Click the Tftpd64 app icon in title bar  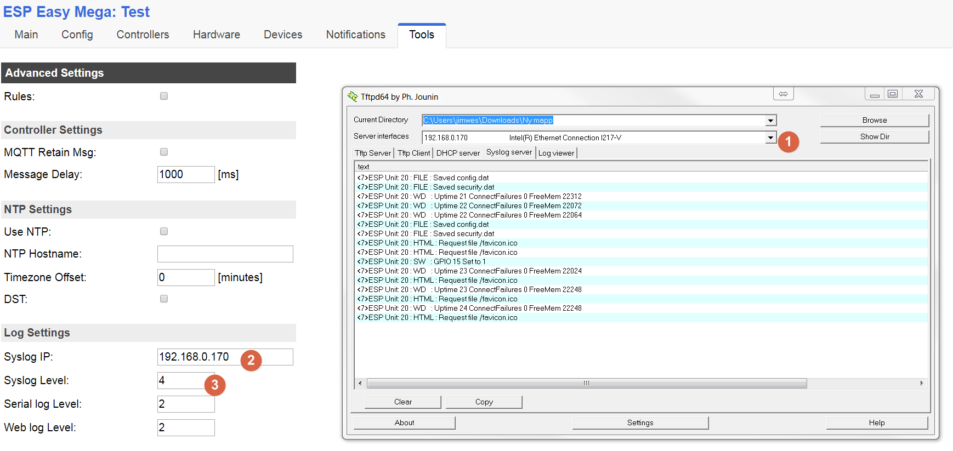[x=353, y=96]
